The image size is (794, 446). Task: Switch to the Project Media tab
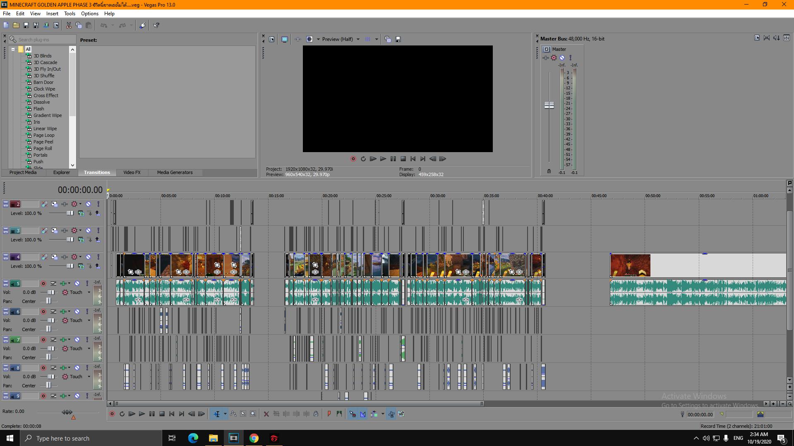point(23,172)
